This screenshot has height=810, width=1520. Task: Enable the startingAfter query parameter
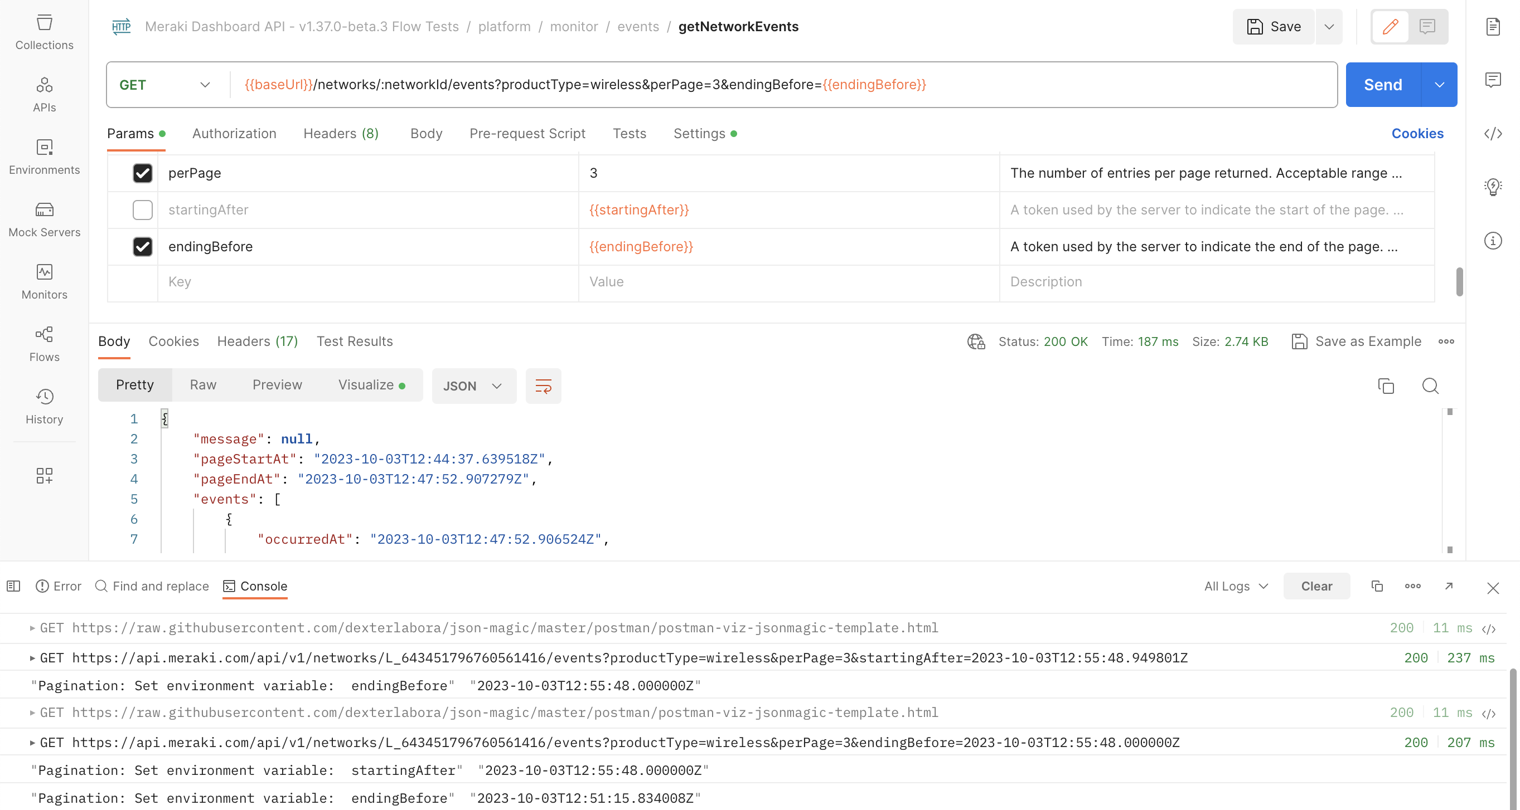pos(142,210)
